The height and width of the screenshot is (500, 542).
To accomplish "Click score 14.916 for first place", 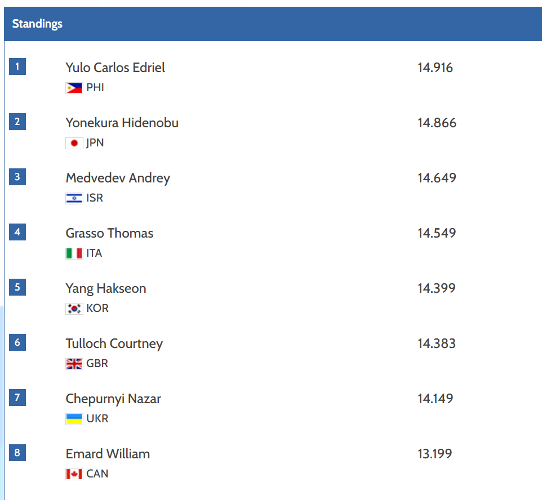I will [x=435, y=68].
